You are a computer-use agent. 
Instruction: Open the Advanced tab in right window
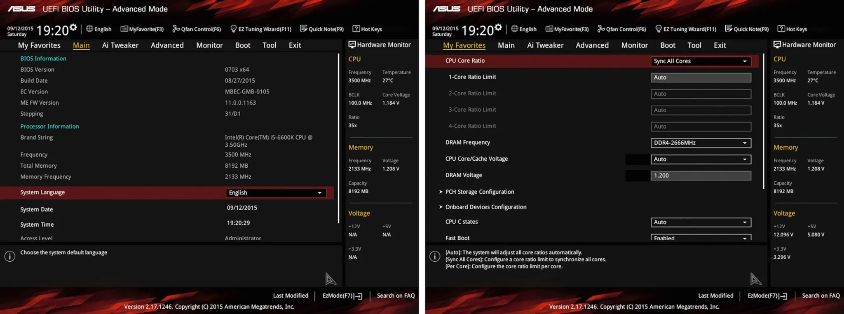click(592, 45)
